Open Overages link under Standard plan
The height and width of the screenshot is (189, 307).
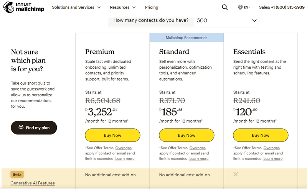[197, 148]
